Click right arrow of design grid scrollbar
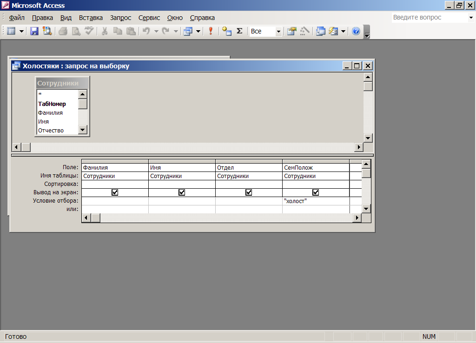The width and height of the screenshot is (476, 343). [357, 218]
